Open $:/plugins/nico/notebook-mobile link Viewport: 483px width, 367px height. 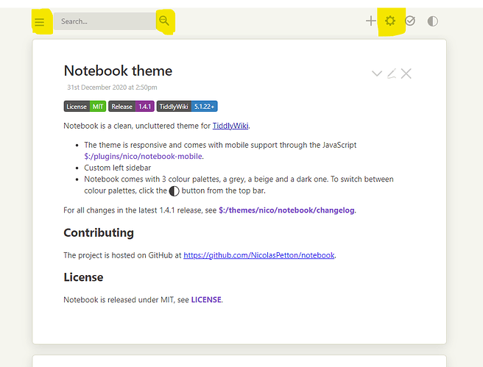click(144, 156)
